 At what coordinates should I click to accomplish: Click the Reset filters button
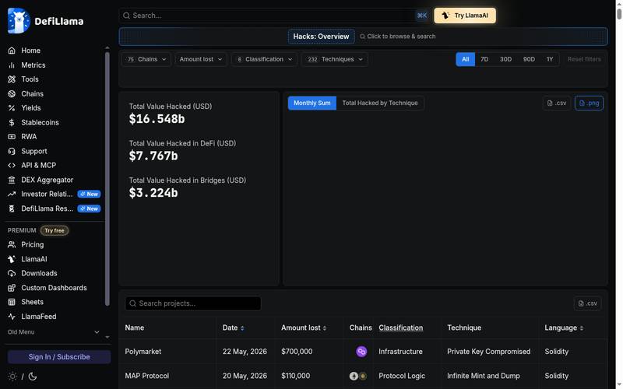tap(584, 59)
